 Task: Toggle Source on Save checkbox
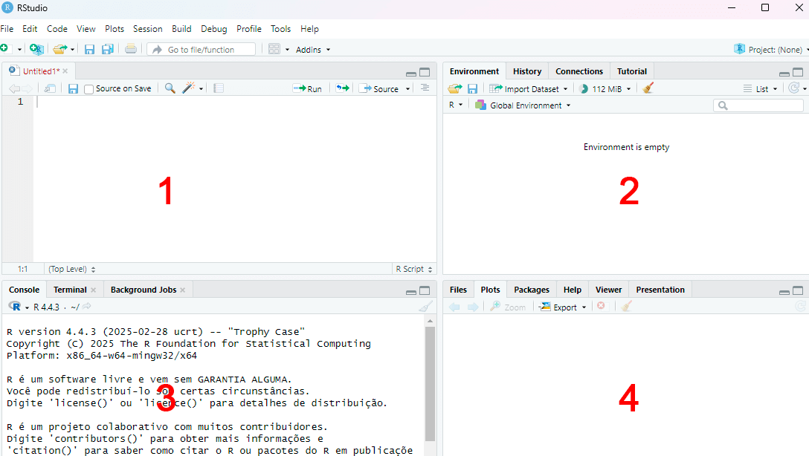click(x=88, y=89)
